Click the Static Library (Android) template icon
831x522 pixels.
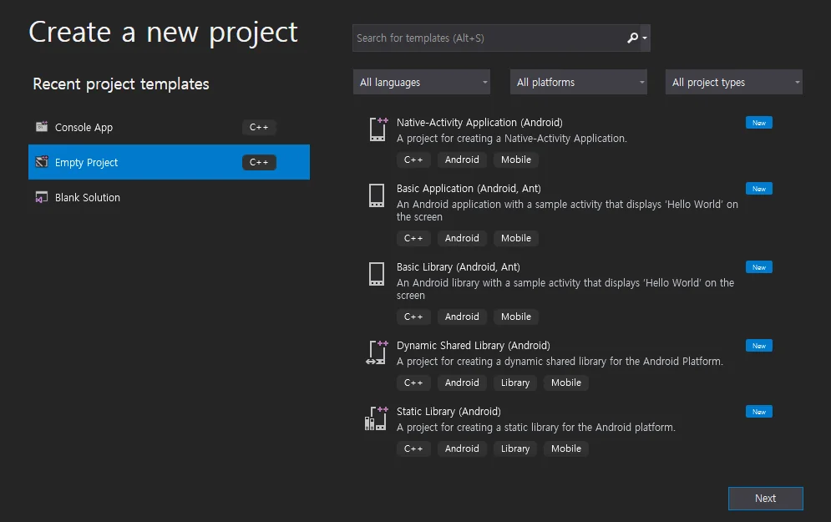(x=377, y=418)
